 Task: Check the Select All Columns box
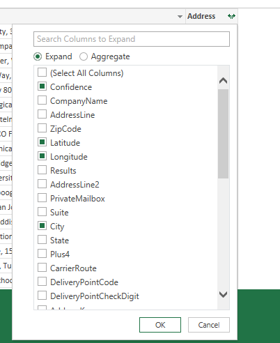42,73
